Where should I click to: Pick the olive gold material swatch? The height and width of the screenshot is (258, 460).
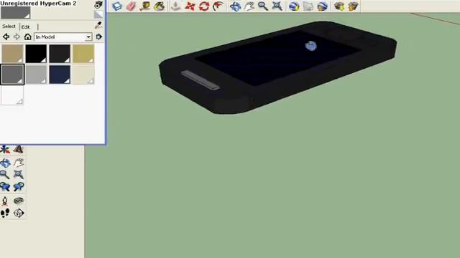pos(83,54)
